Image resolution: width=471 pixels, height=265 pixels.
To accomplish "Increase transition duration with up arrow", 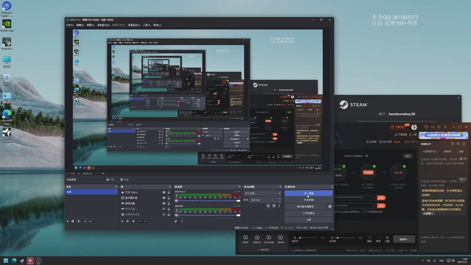I will pos(280,198).
